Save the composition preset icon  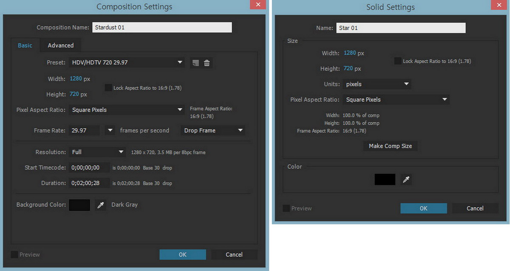[x=195, y=63]
